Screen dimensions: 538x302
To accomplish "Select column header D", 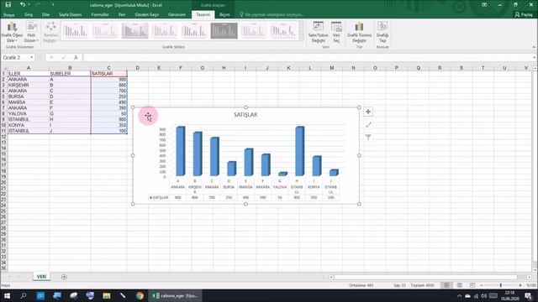I will pos(137,68).
